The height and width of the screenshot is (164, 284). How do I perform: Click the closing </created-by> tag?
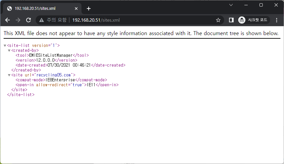tap(26, 70)
